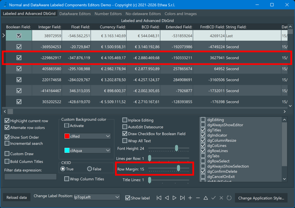Uncheck dgConfirmDelete option

click(203, 171)
